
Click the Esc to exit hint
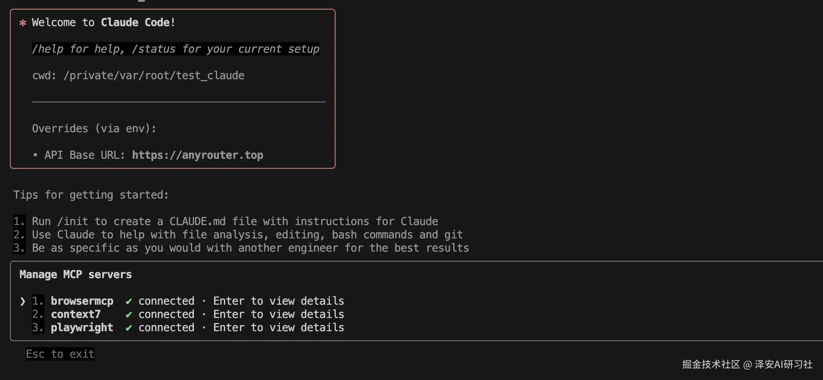click(60, 354)
